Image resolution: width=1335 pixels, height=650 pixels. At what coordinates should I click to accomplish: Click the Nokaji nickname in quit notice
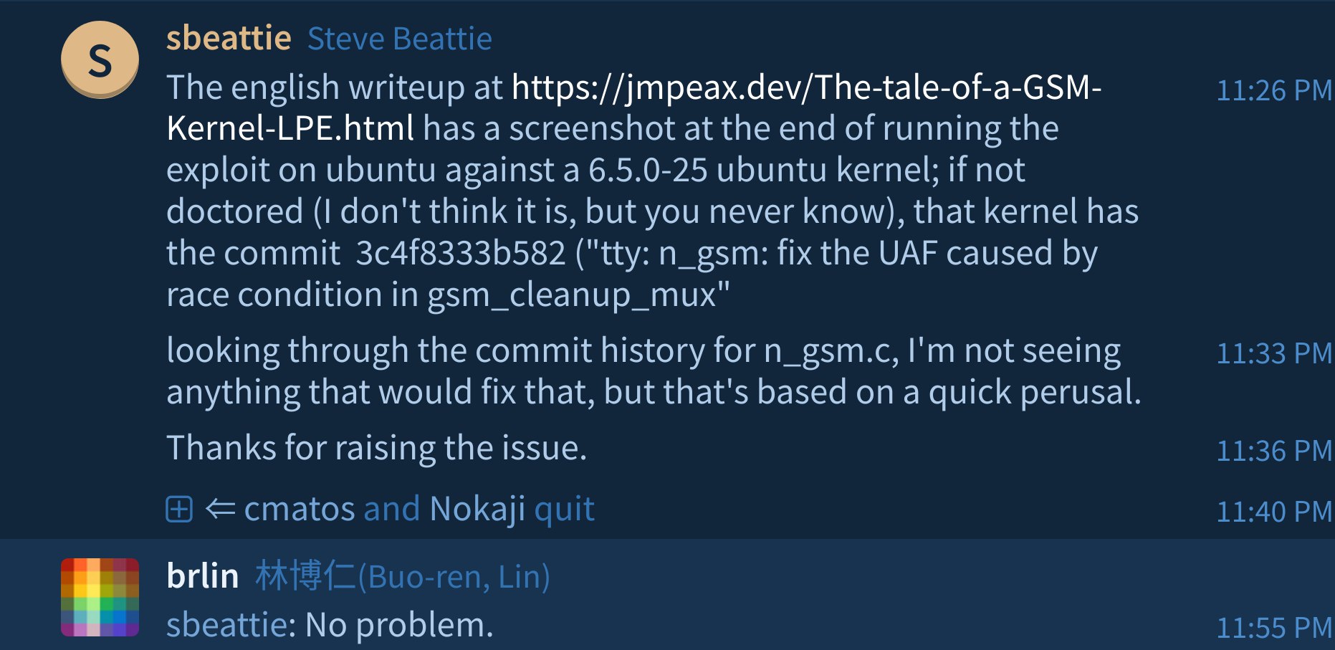click(477, 510)
